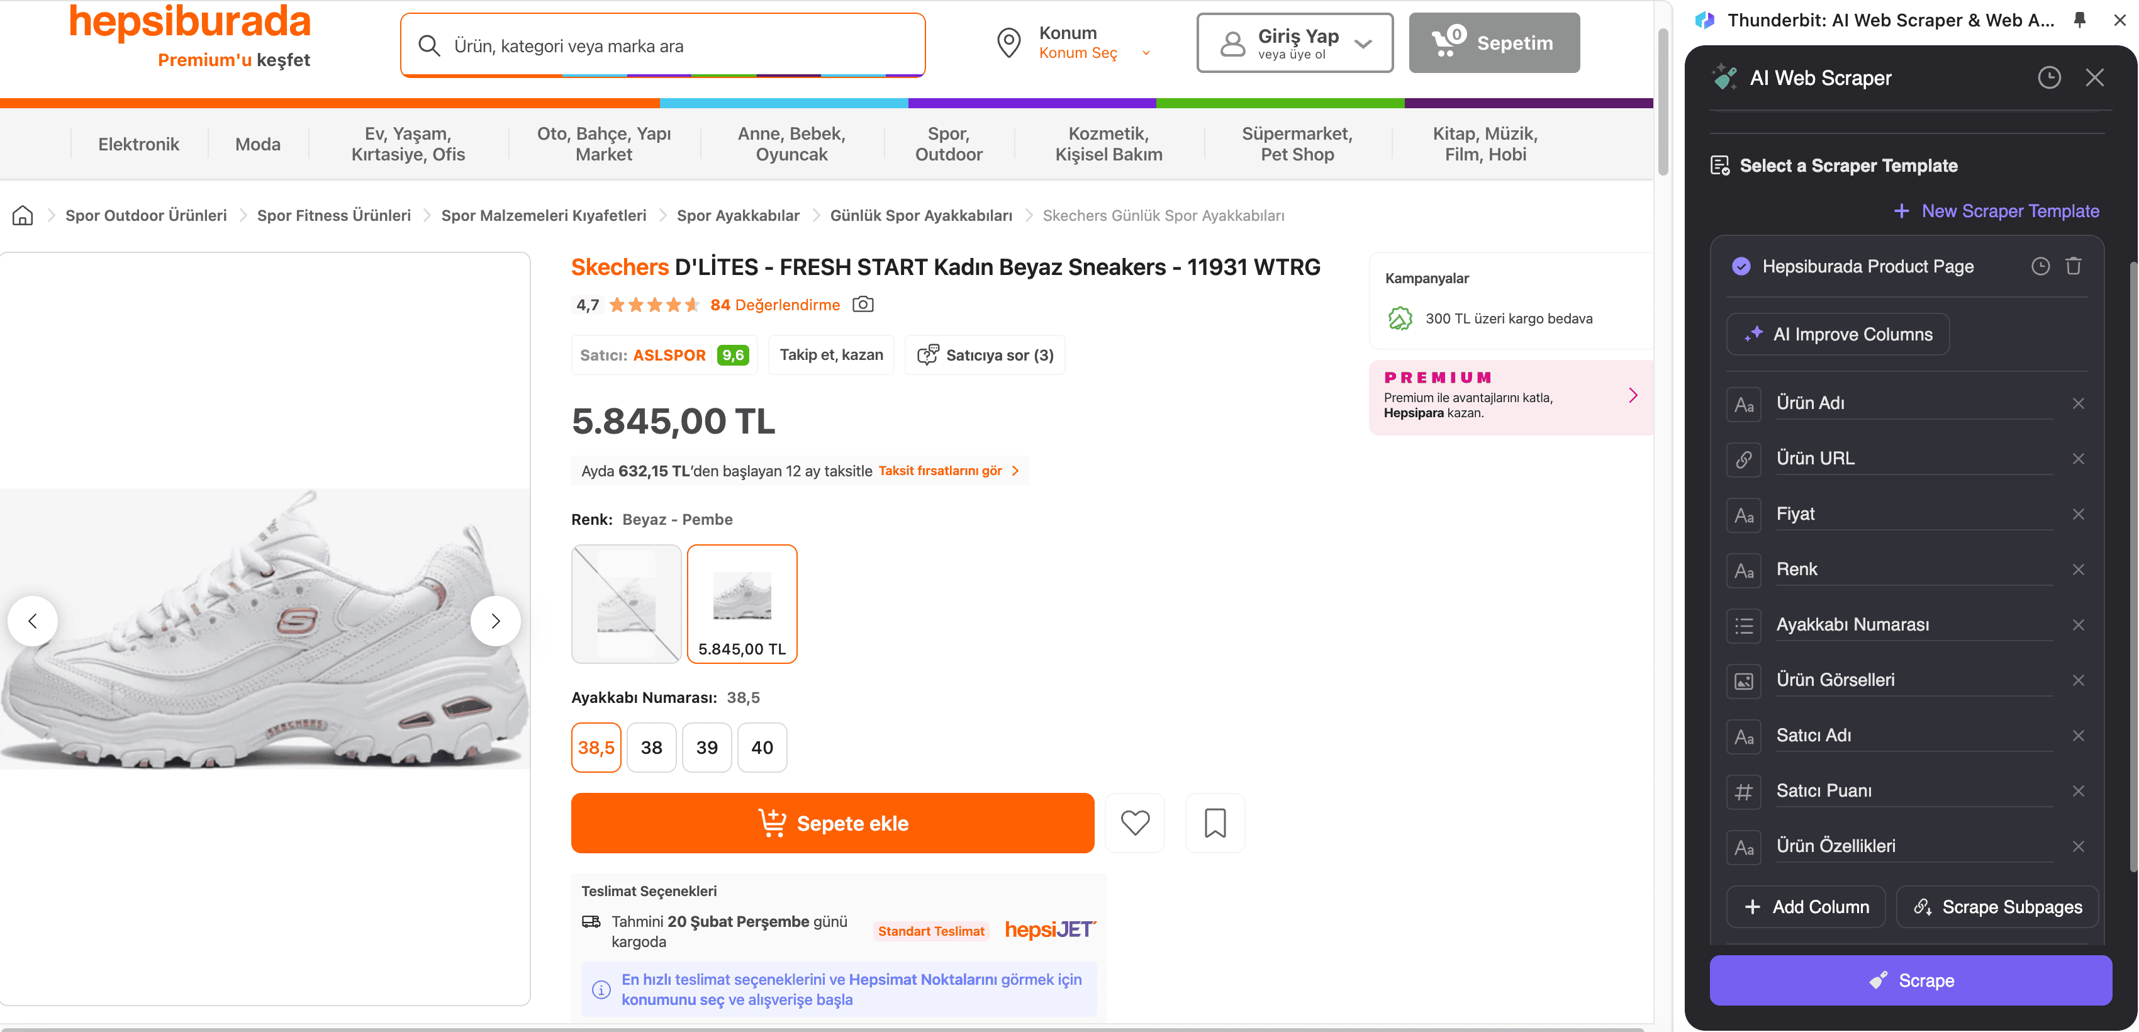
Task: Delete Hepsiburada Product Page template
Action: pos(2074,267)
